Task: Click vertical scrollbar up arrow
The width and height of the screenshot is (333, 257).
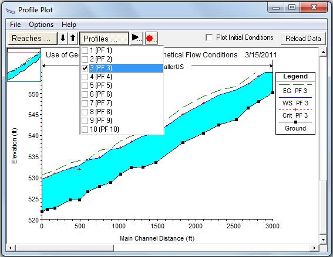Action: 323,52
